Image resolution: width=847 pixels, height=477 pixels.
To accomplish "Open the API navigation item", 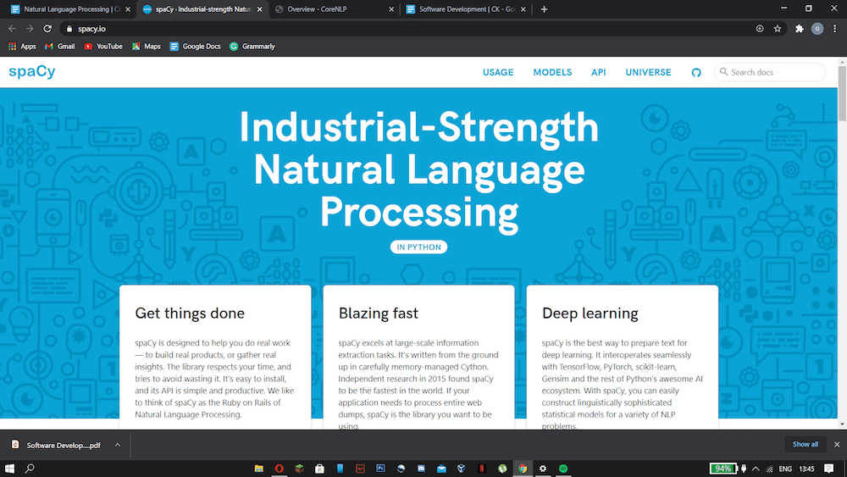I will [x=598, y=72].
